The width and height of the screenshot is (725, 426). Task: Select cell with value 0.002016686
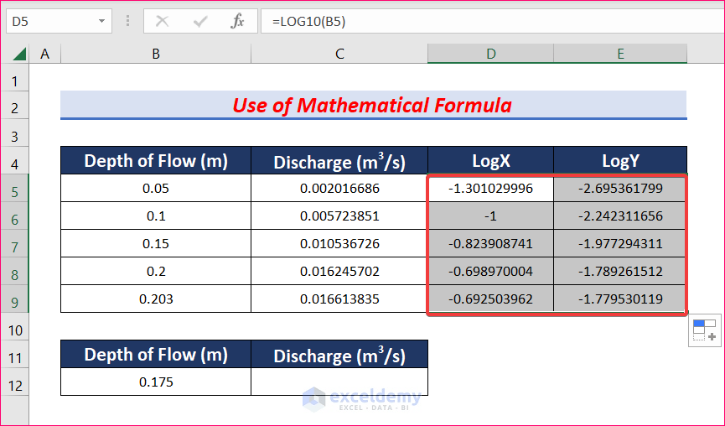coord(339,188)
